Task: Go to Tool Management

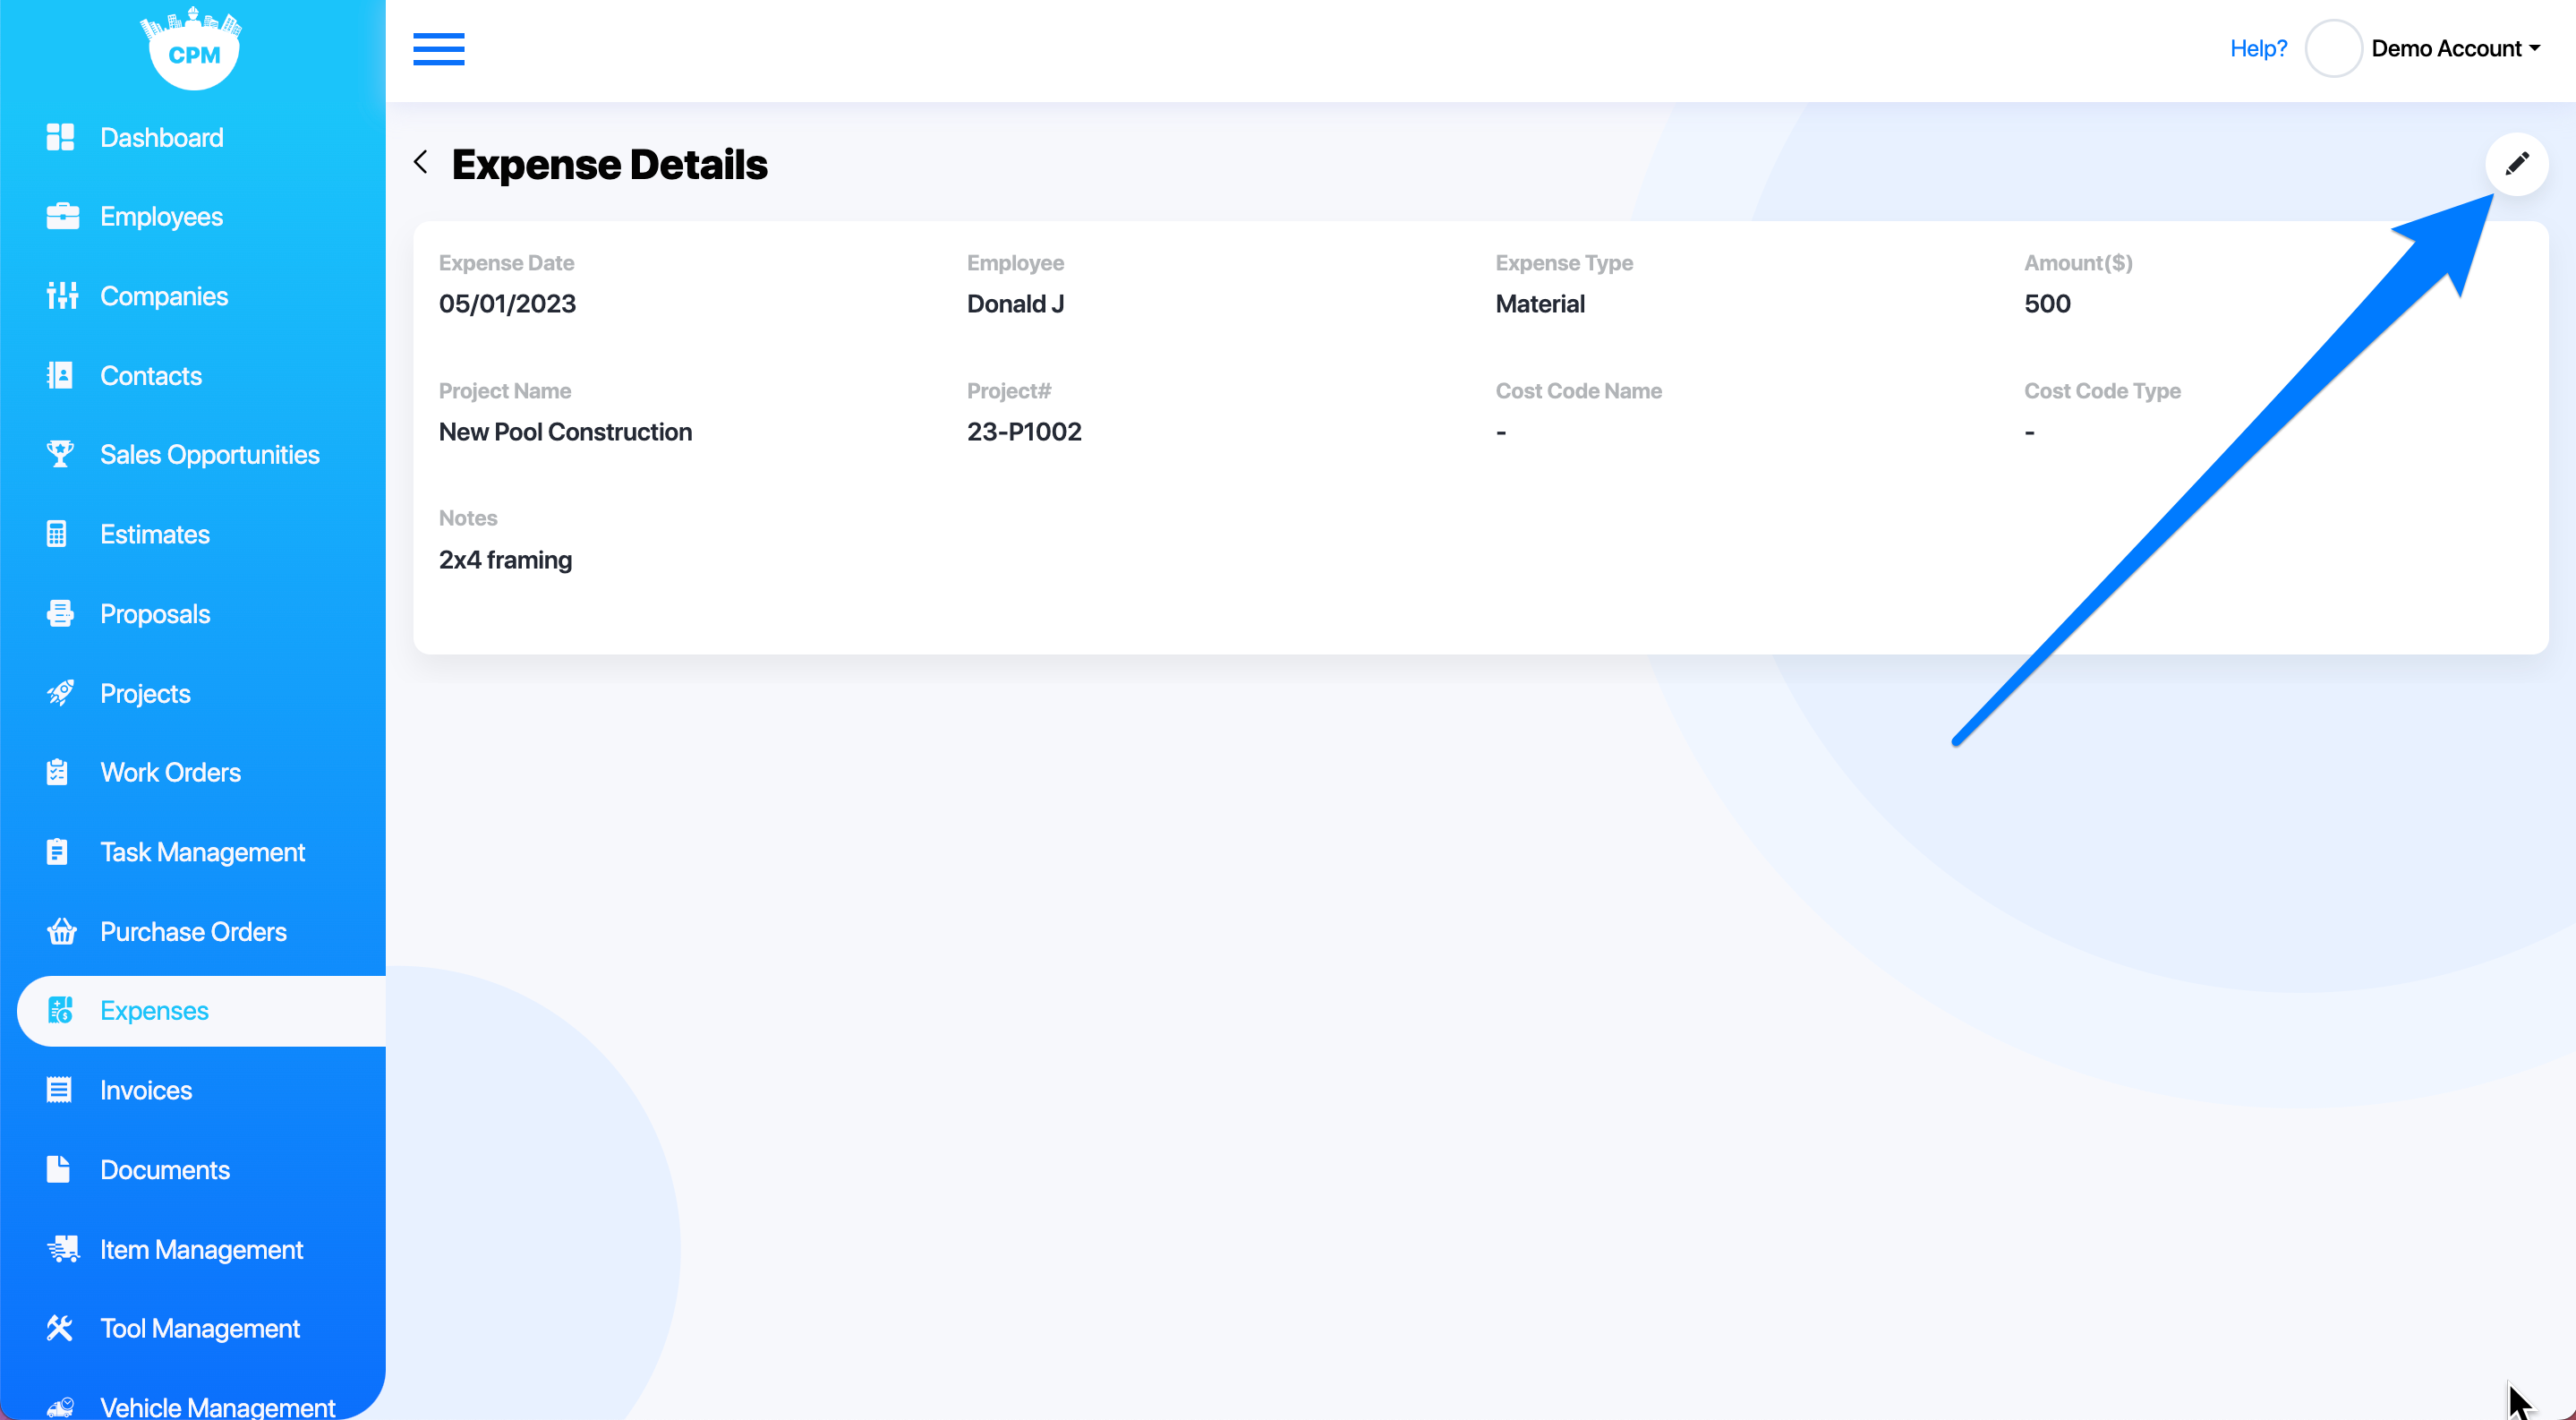Action: tap(200, 1328)
